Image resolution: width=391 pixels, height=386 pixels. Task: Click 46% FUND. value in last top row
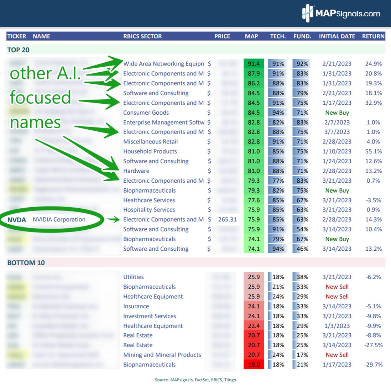coord(302,249)
